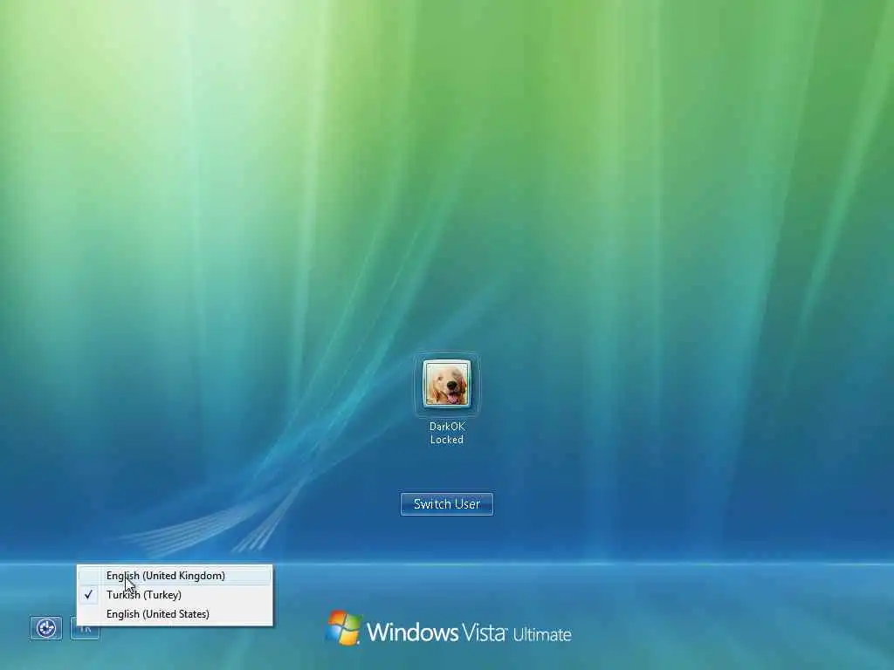Select English (United Kingdom) keyboard layout
This screenshot has width=894, height=670.
pos(175,576)
